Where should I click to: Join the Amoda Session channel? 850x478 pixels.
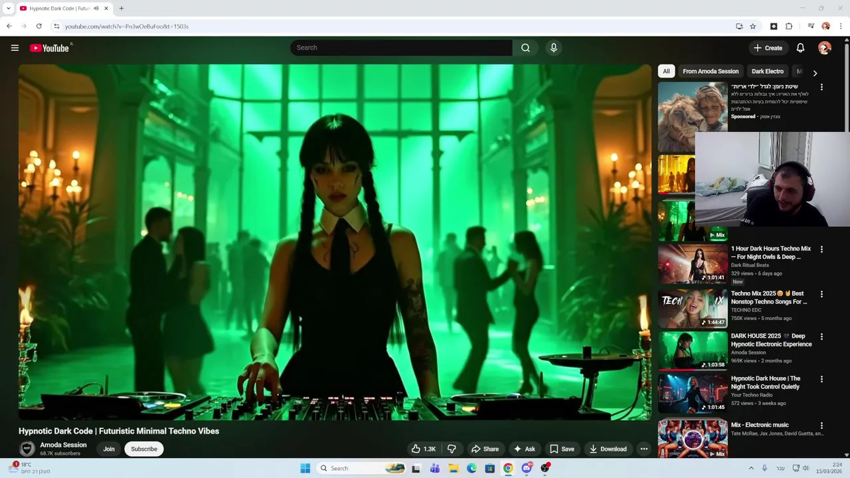point(109,449)
